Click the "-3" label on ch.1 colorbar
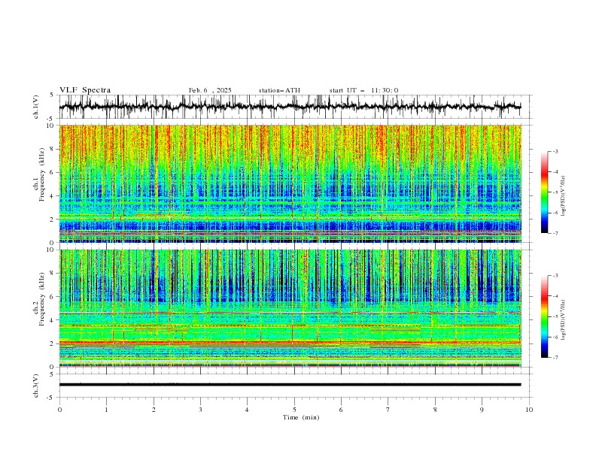Viewport: 596px width, 460px height. click(x=555, y=151)
